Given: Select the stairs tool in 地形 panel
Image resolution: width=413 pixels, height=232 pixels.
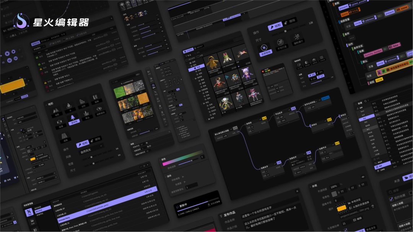Looking at the screenshot, I should pyautogui.click(x=82, y=102).
